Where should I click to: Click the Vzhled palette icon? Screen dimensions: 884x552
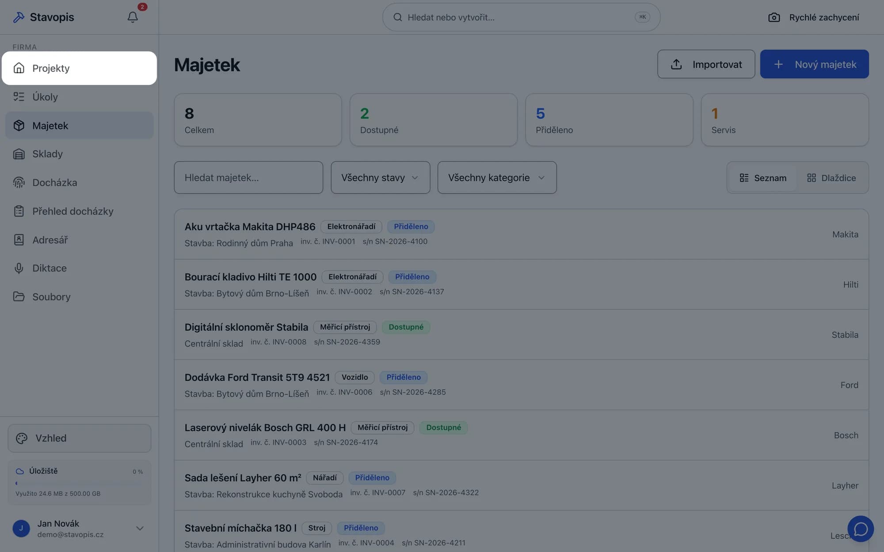[22, 438]
